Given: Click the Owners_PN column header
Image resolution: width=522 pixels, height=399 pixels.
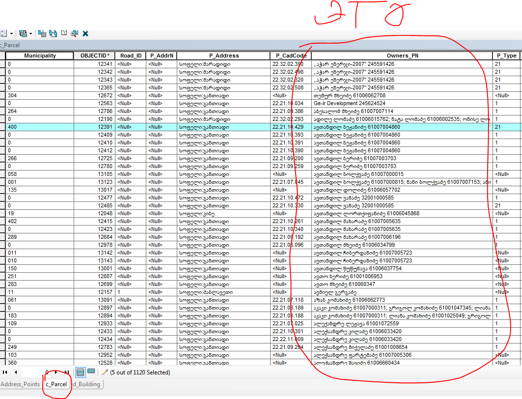Looking at the screenshot, I should [x=401, y=56].
